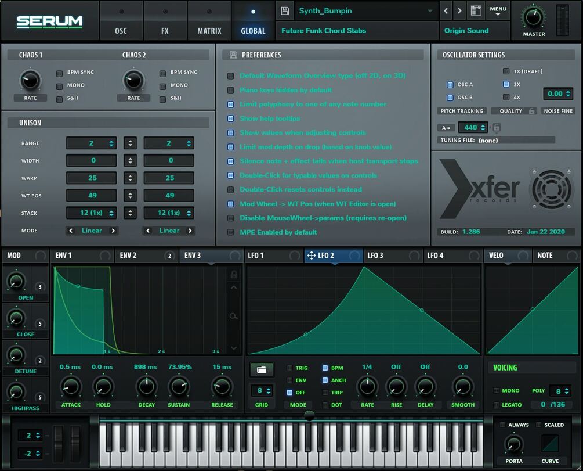This screenshot has height=471, width=583.
Task: Click the LFO 2 move drag icon
Action: pyautogui.click(x=311, y=256)
